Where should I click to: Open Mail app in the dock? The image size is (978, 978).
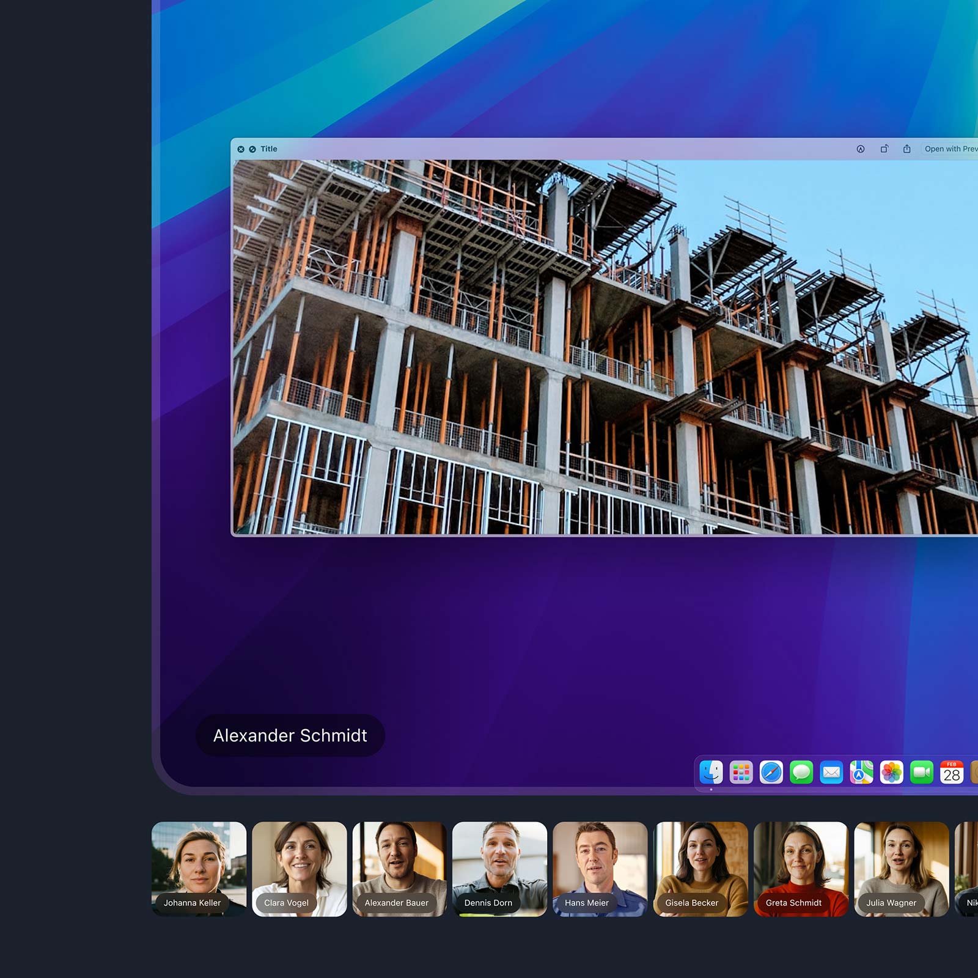click(831, 773)
